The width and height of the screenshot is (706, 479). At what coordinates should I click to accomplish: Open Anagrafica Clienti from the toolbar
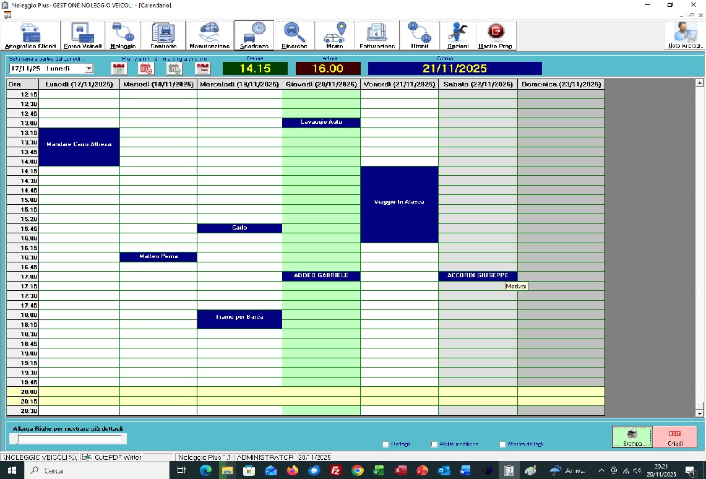[30, 36]
